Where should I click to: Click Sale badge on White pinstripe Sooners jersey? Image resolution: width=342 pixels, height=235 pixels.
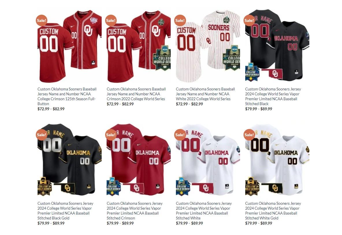[180, 20]
